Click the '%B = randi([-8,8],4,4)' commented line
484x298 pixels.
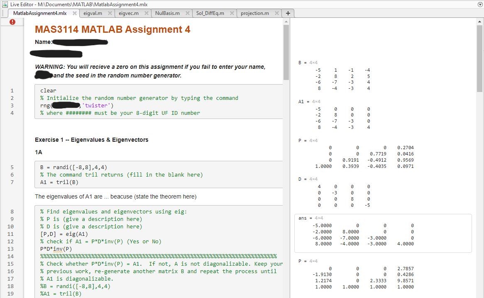coord(75,286)
